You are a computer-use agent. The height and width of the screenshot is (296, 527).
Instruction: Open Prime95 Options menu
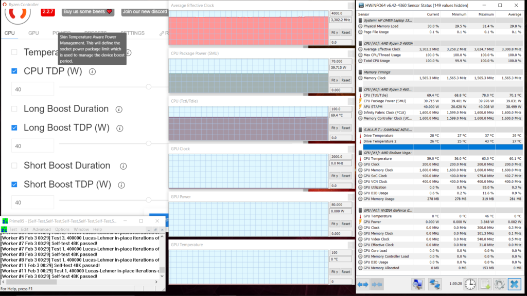coord(62,229)
